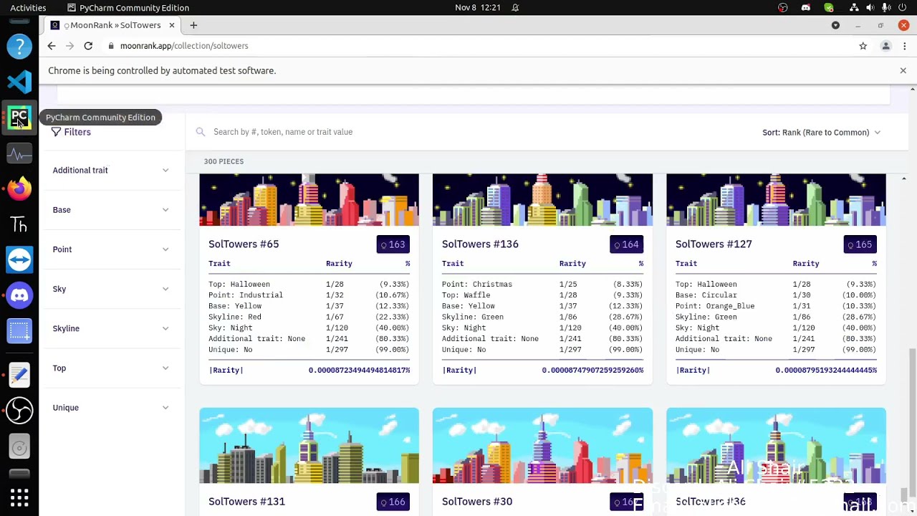Click rank badge 165

[x=860, y=244]
